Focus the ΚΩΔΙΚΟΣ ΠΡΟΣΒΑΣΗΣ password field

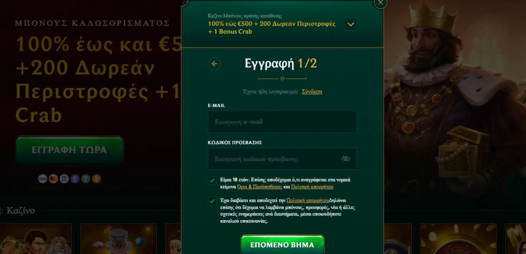click(282, 159)
